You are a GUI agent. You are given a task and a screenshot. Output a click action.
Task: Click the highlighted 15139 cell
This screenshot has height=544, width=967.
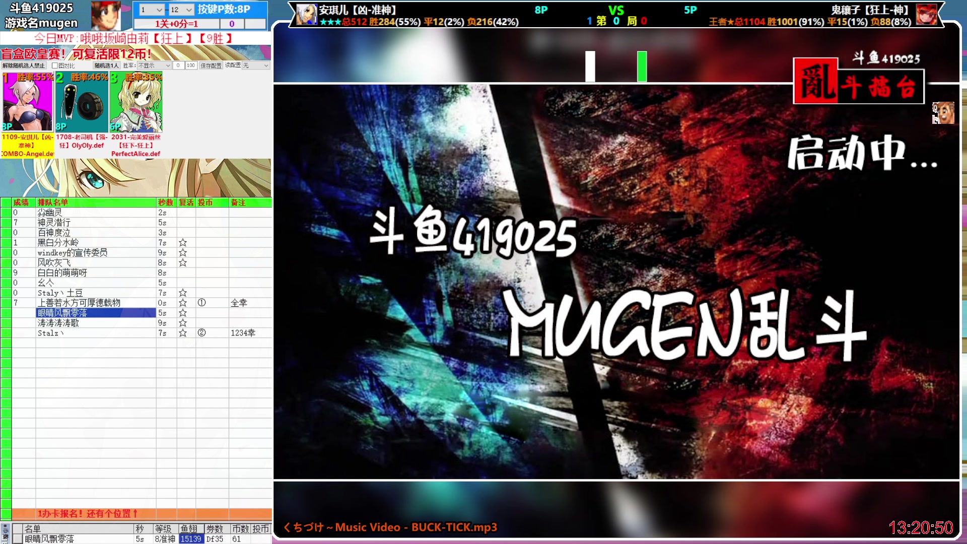pyautogui.click(x=191, y=539)
